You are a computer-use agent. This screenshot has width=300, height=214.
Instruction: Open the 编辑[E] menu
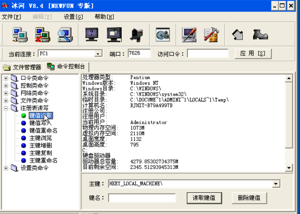(42, 17)
